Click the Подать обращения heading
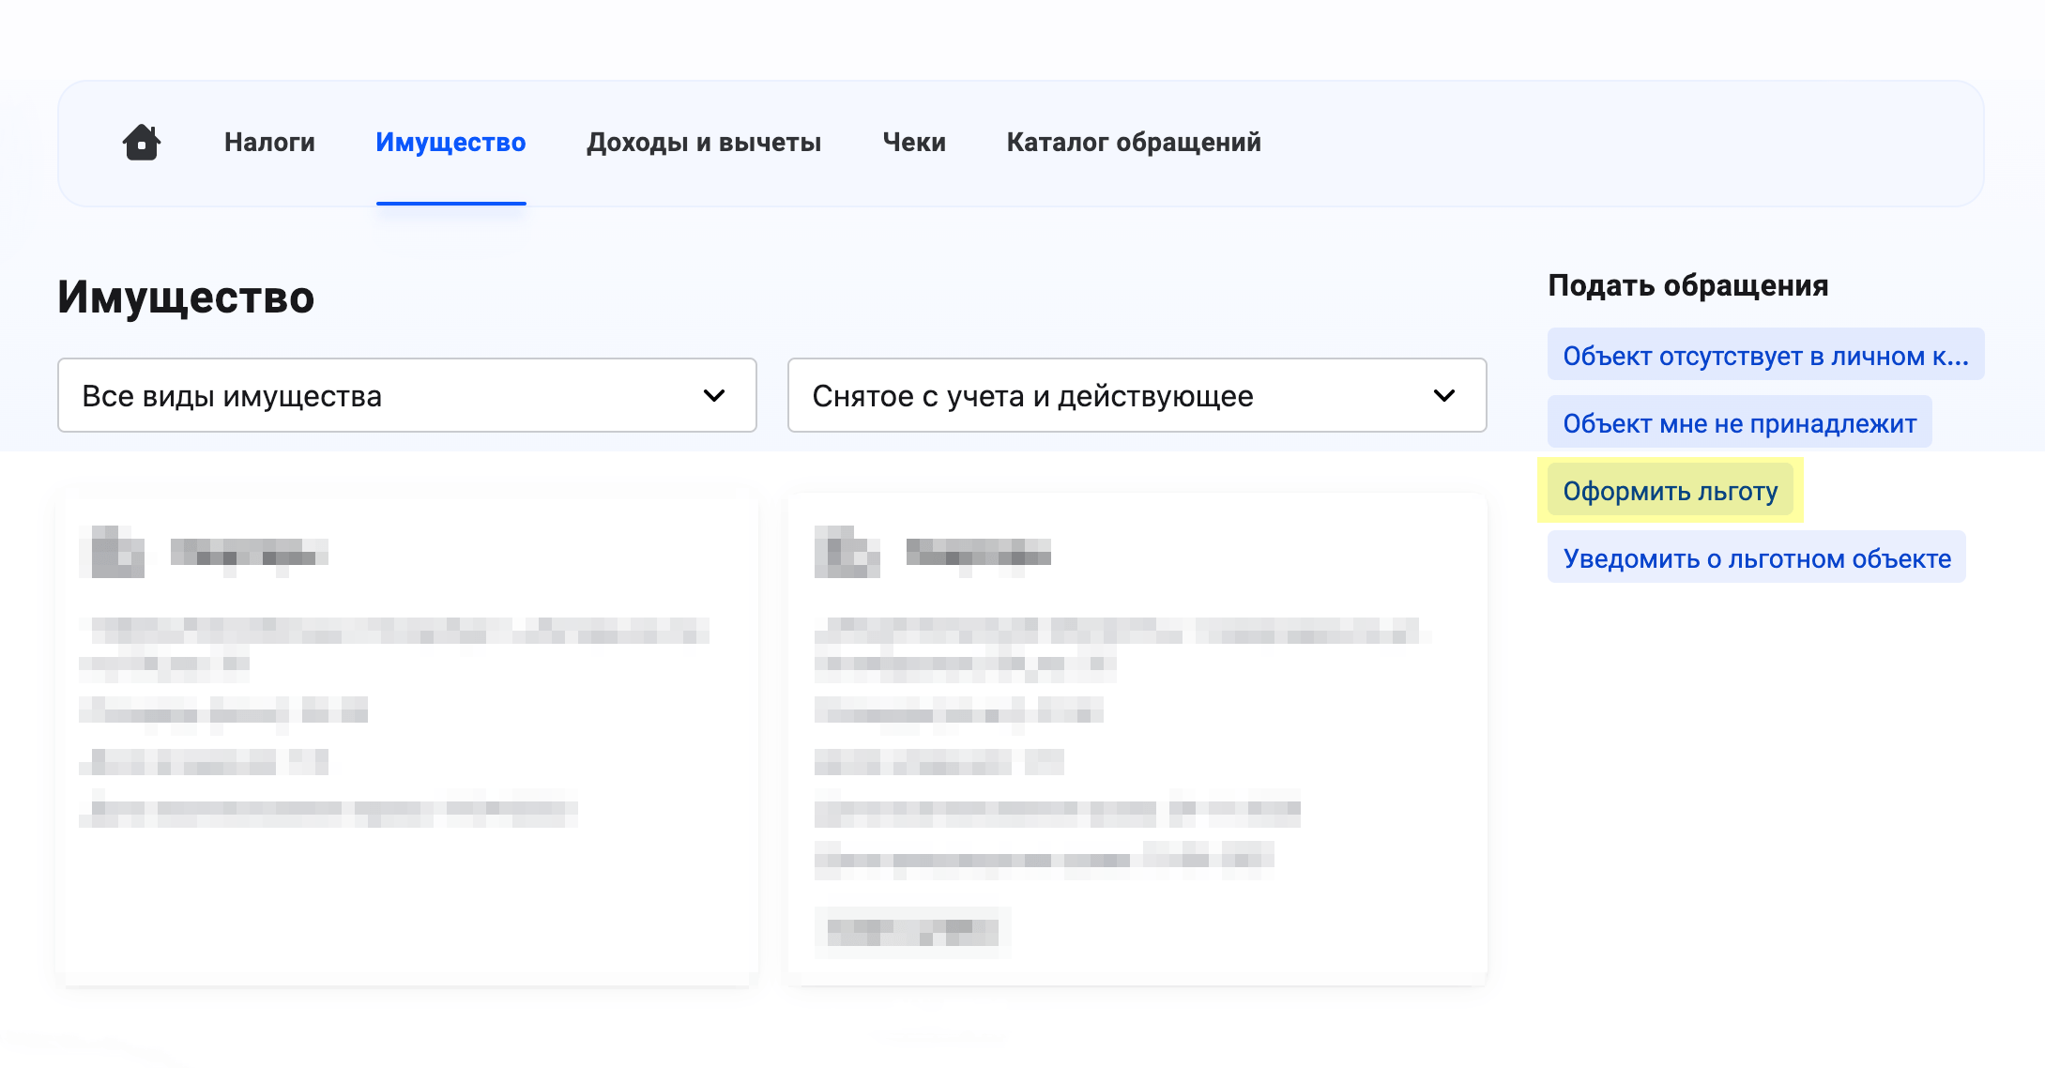The height and width of the screenshot is (1068, 2045). 1688,285
